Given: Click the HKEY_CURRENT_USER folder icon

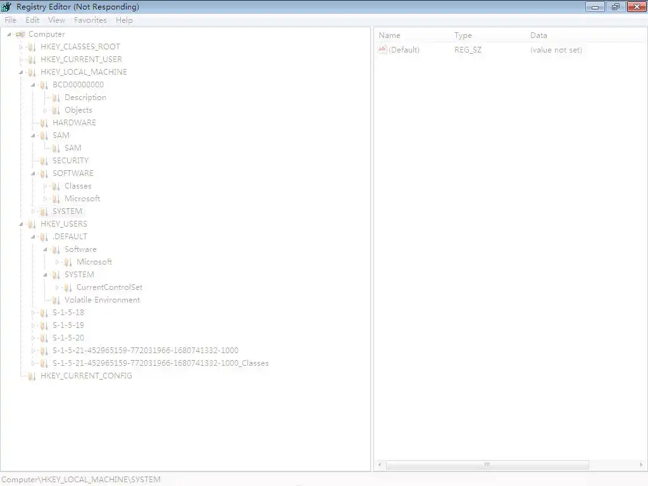Looking at the screenshot, I should 32,59.
